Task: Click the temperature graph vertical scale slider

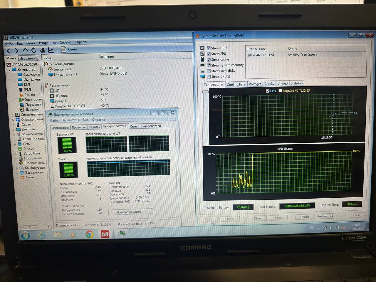Action: click(205, 92)
